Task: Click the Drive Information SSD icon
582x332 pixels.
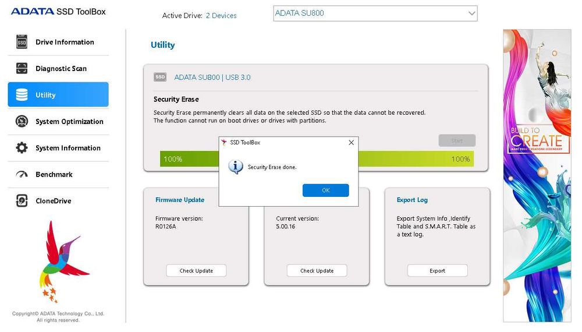Action: [x=22, y=42]
